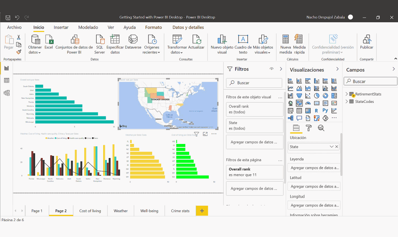
Task: Open the Modelado ribbon tab
Action: tap(88, 27)
